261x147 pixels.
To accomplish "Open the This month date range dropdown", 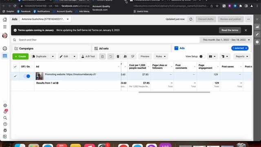I will tap(226, 40).
